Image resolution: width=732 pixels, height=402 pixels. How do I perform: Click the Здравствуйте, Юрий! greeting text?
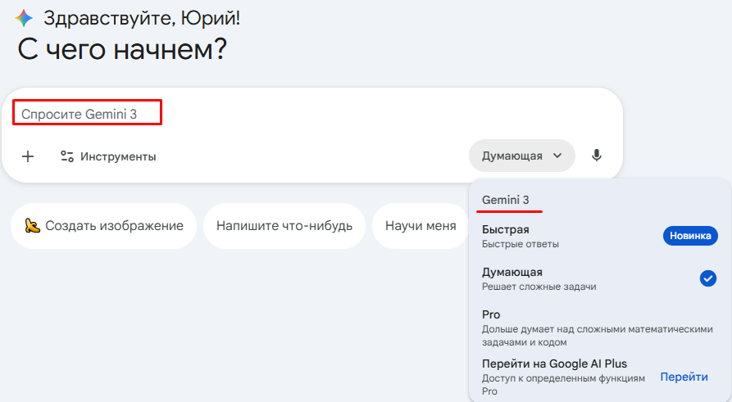[x=142, y=18]
